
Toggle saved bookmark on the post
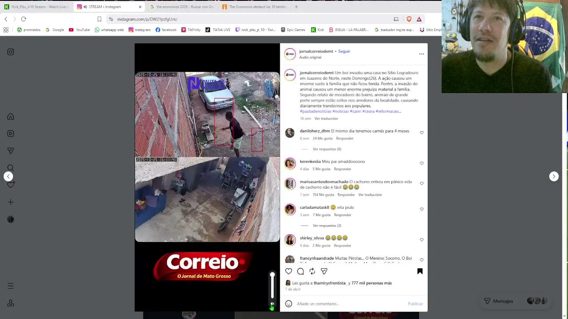(x=420, y=271)
